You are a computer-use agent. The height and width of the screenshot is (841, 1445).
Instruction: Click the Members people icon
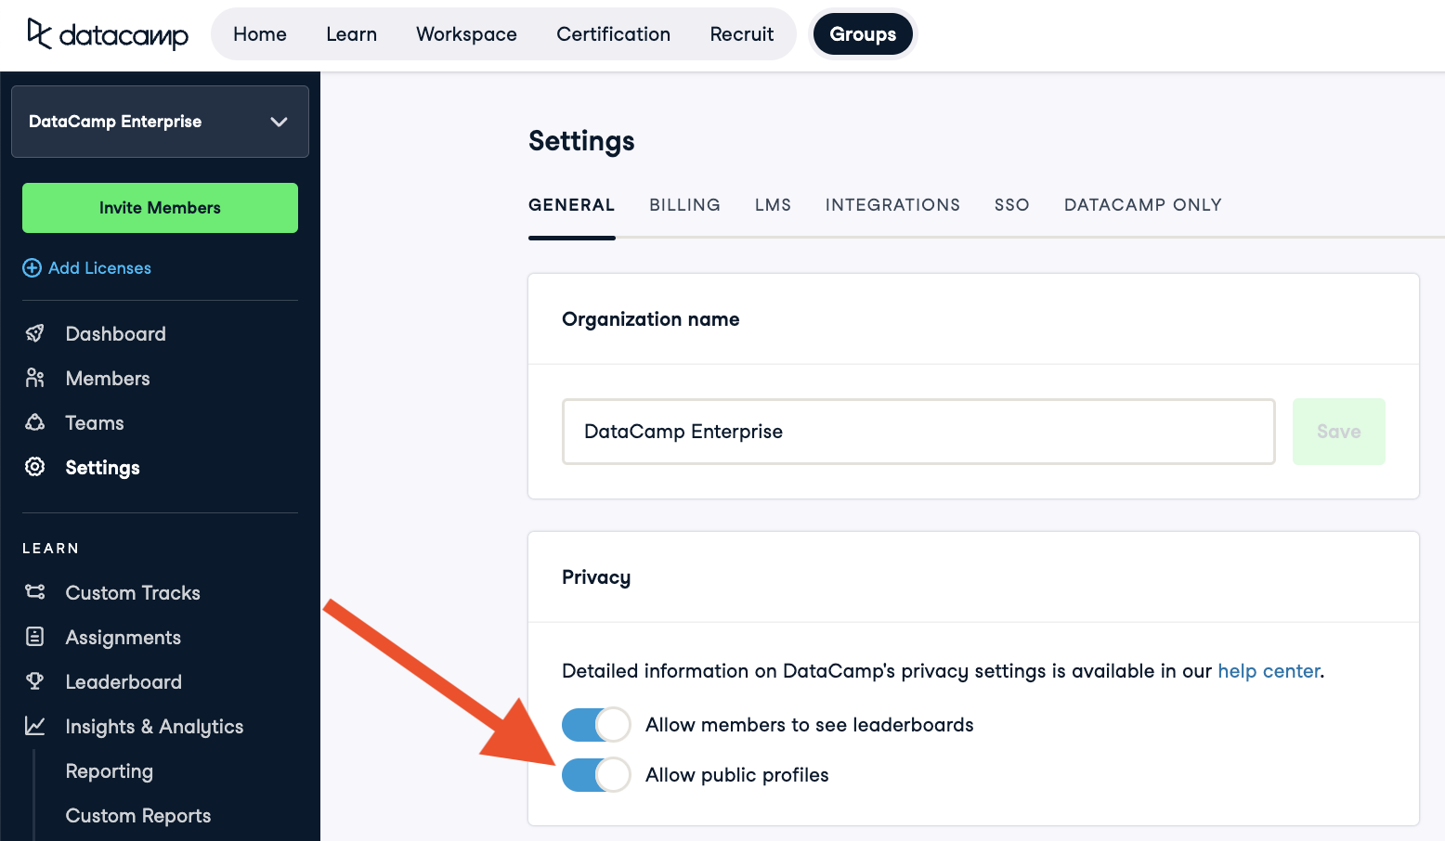click(35, 378)
